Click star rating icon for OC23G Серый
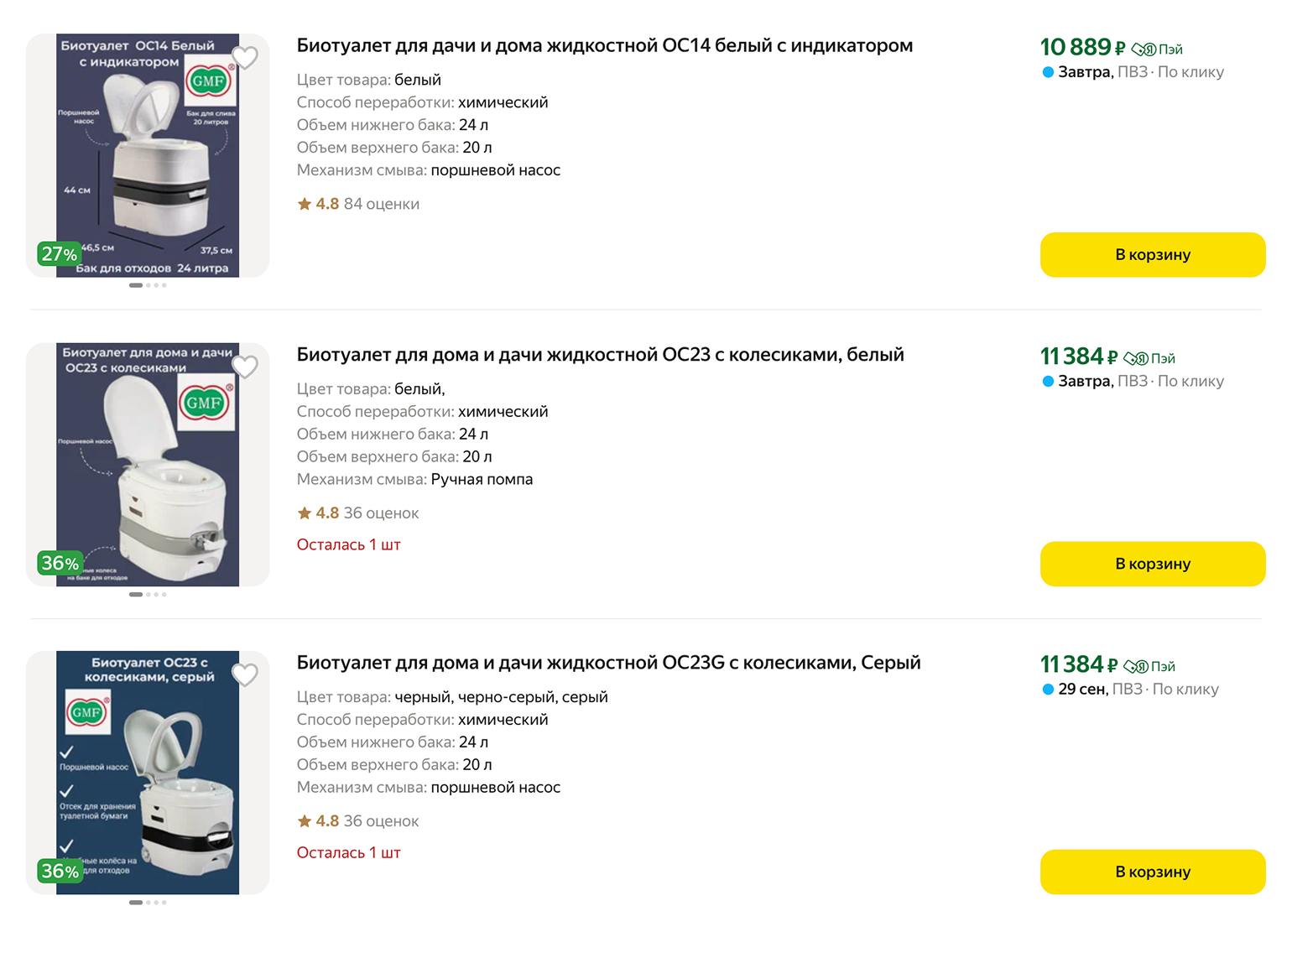The height and width of the screenshot is (958, 1292). click(305, 821)
